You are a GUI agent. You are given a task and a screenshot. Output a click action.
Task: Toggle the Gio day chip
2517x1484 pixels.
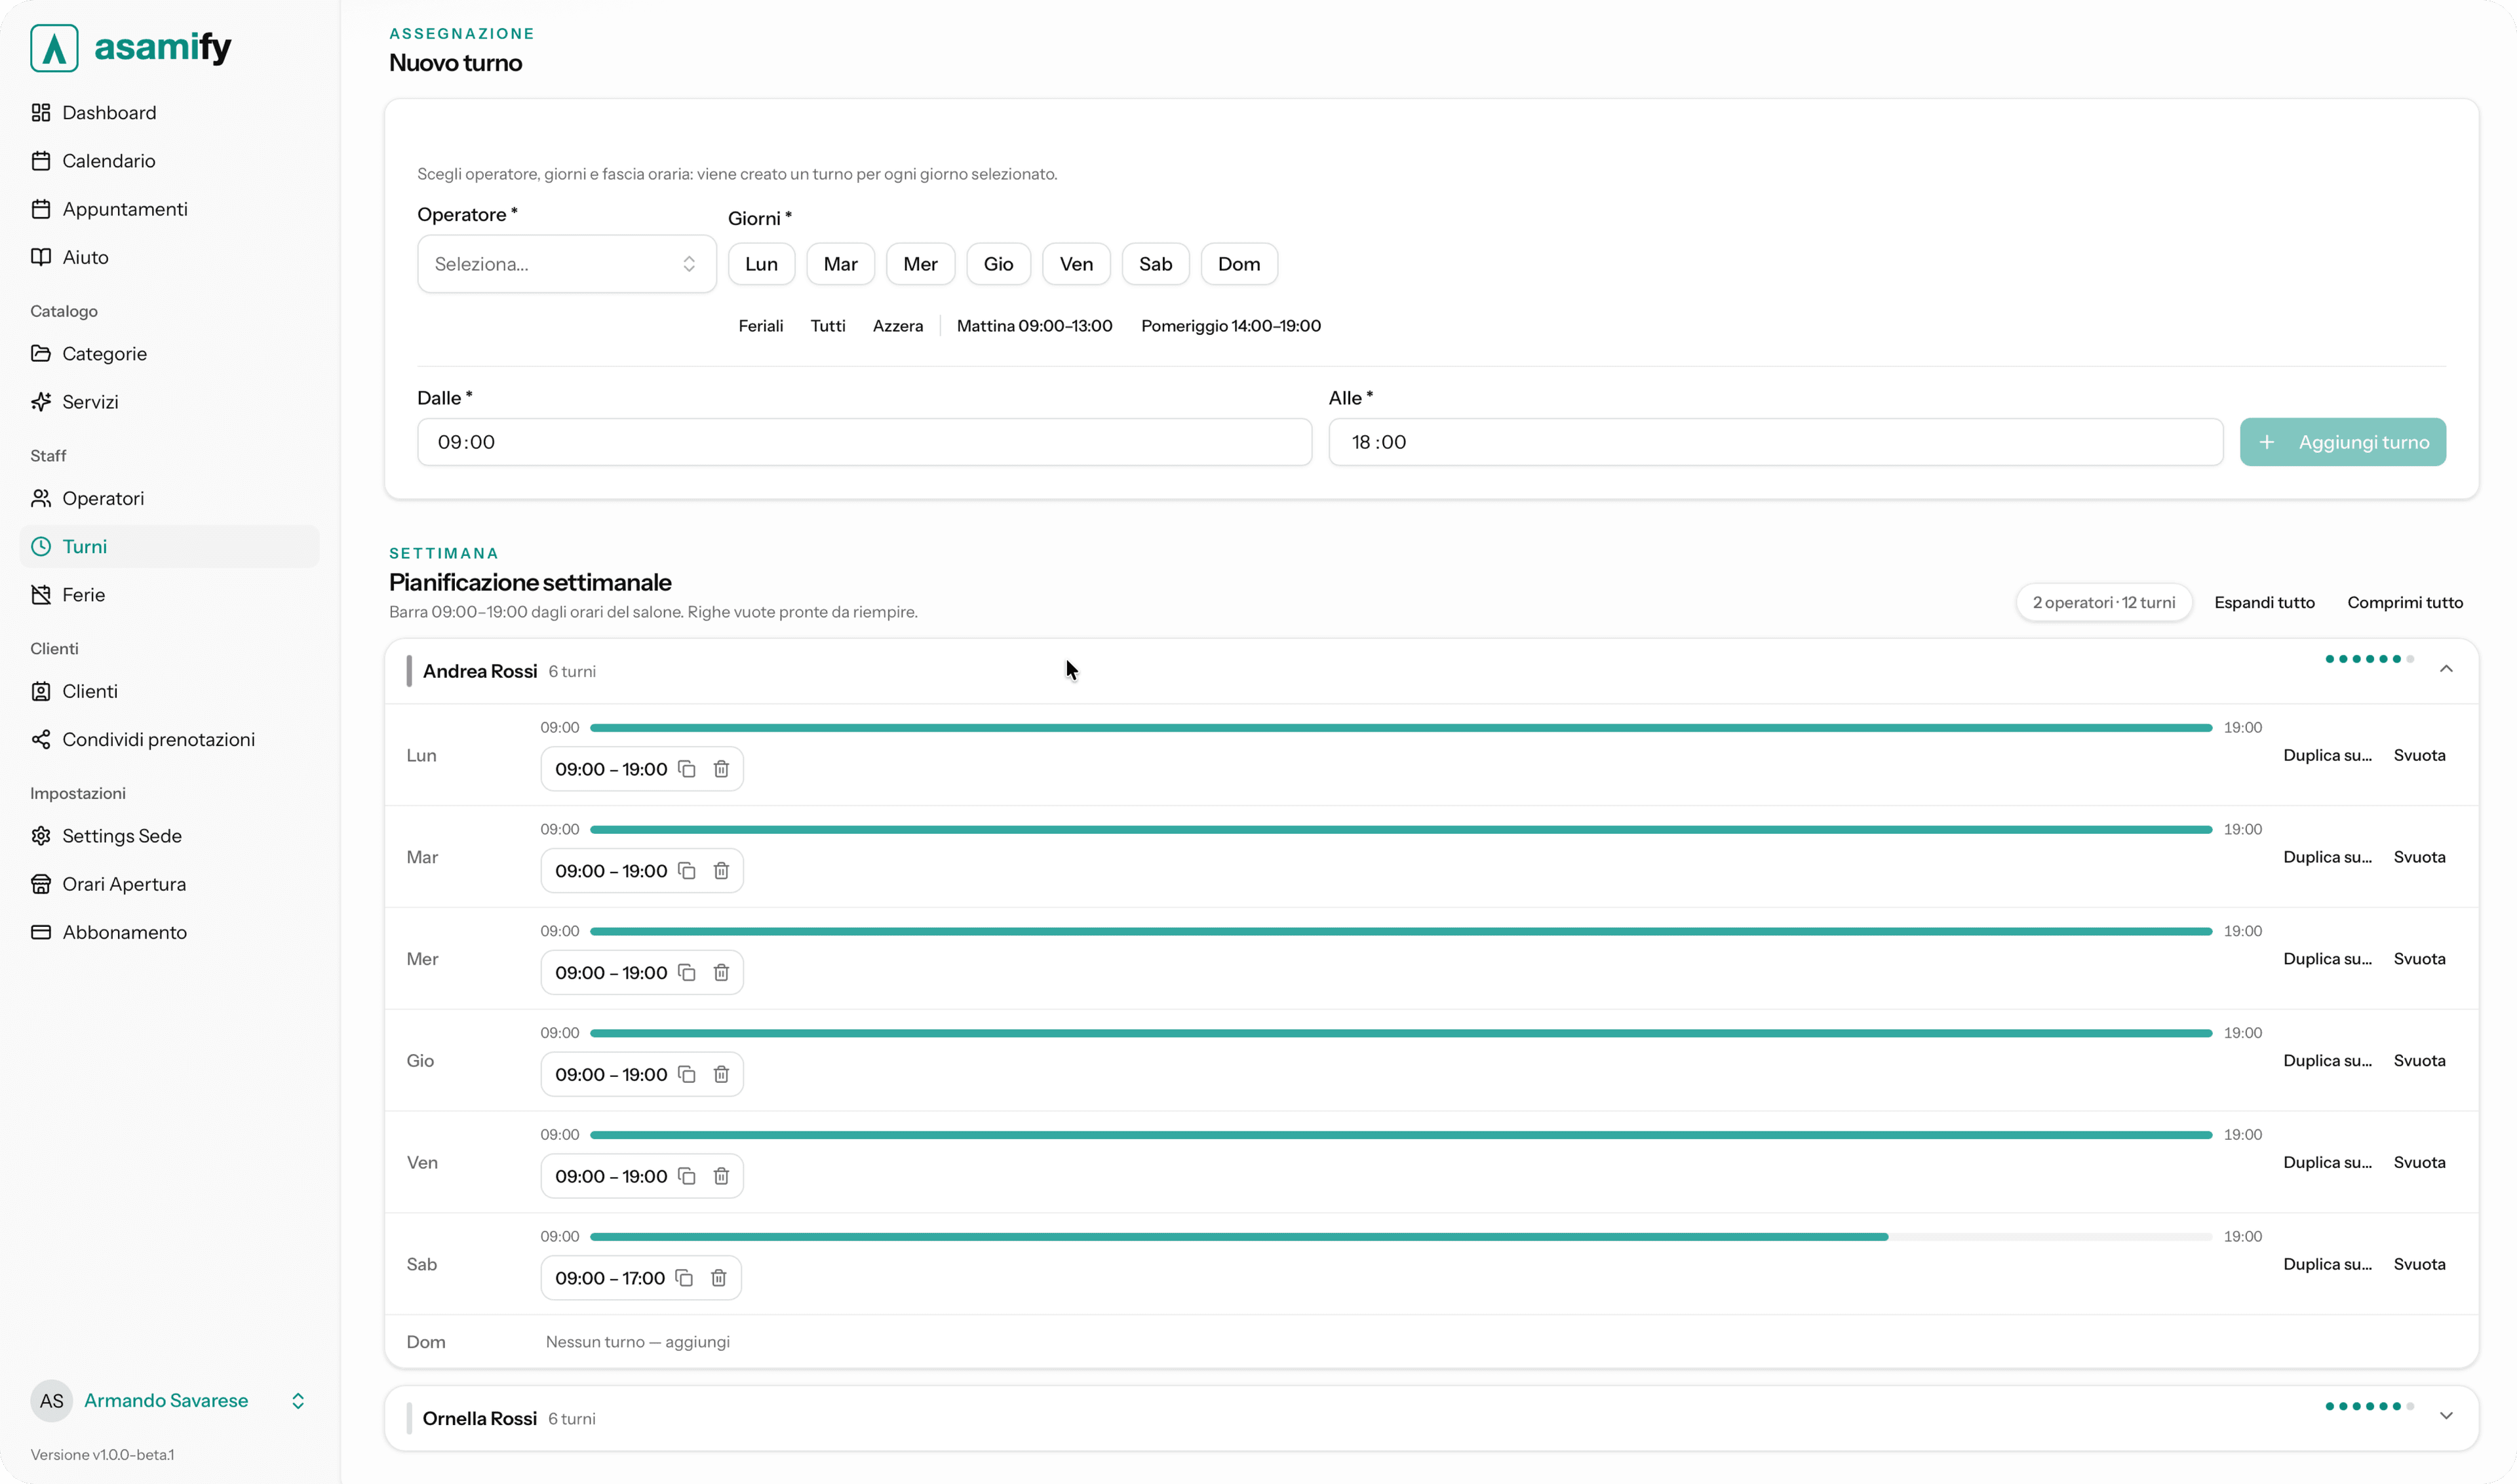click(x=998, y=264)
